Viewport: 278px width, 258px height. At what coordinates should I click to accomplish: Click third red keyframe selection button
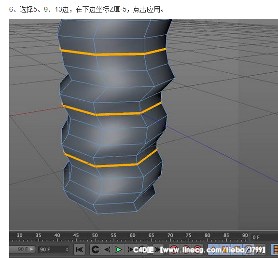tap(197, 249)
